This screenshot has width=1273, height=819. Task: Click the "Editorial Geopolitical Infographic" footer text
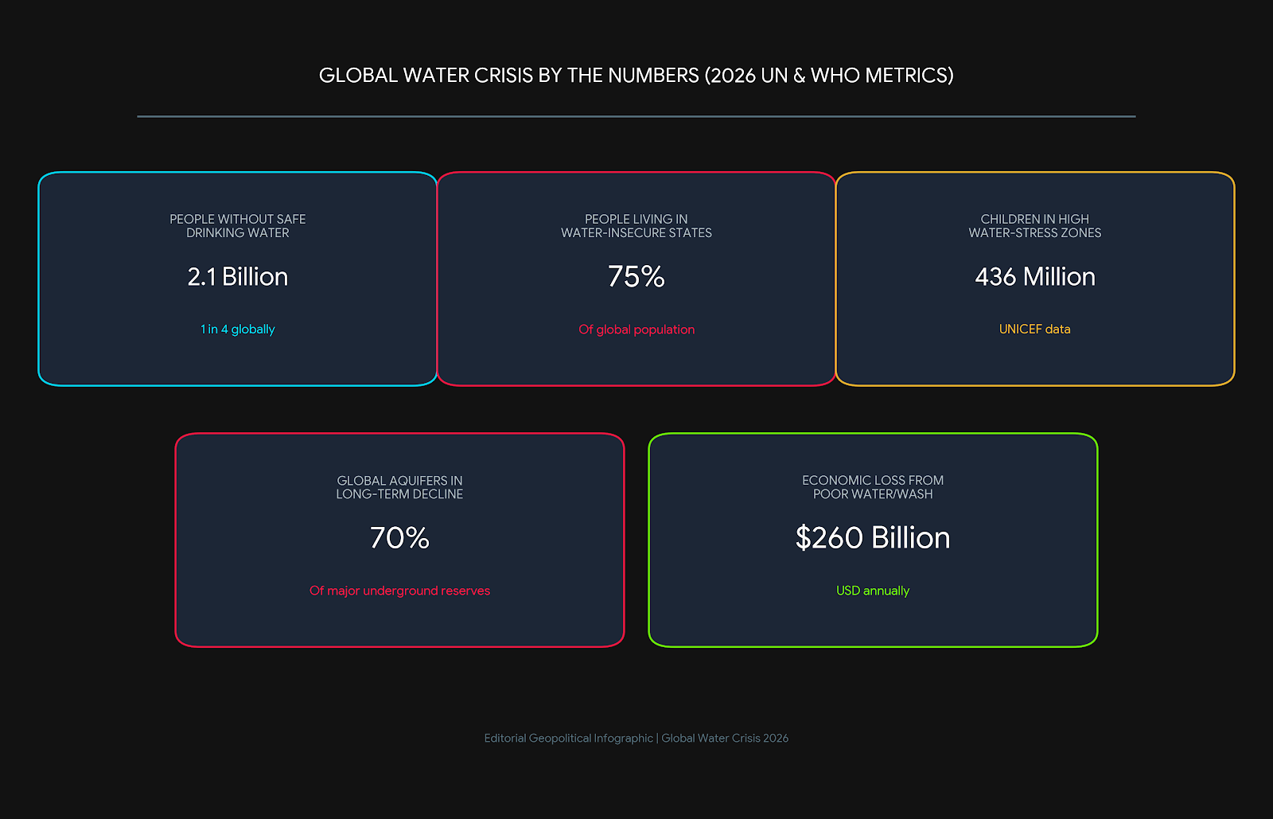(x=569, y=739)
